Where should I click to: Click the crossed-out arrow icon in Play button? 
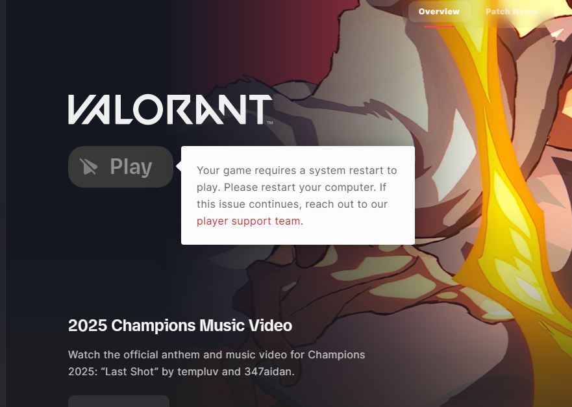pyautogui.click(x=89, y=167)
